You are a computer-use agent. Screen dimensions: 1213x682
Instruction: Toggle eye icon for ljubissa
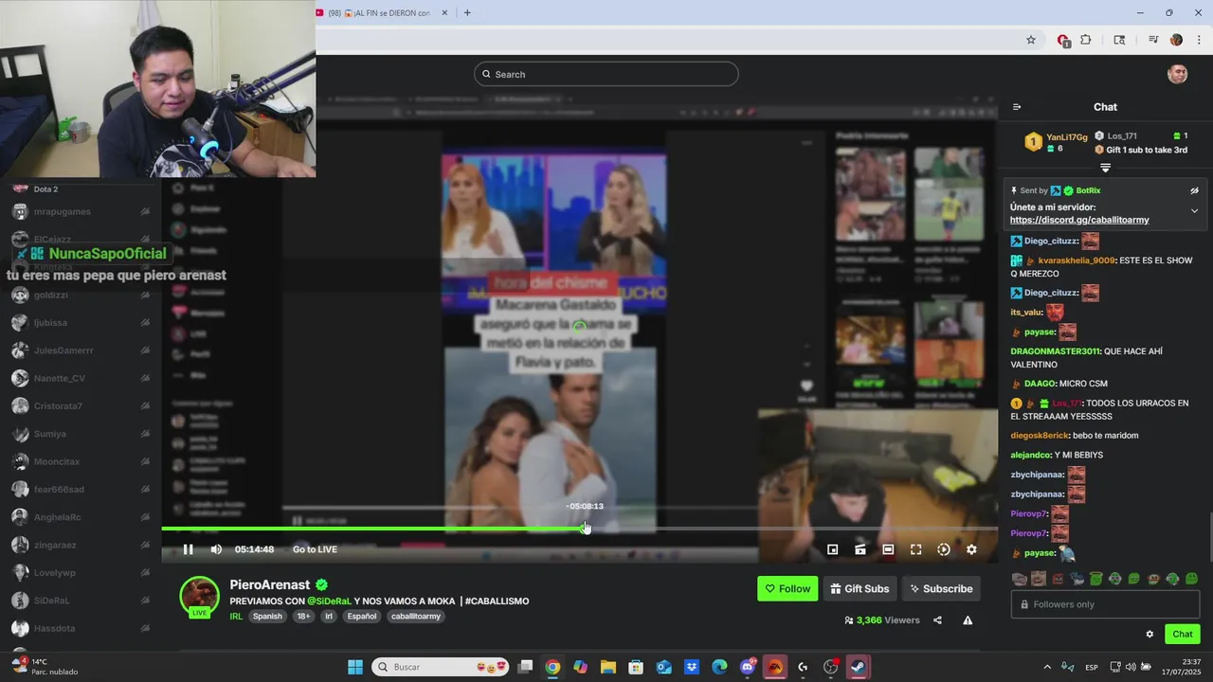point(145,323)
